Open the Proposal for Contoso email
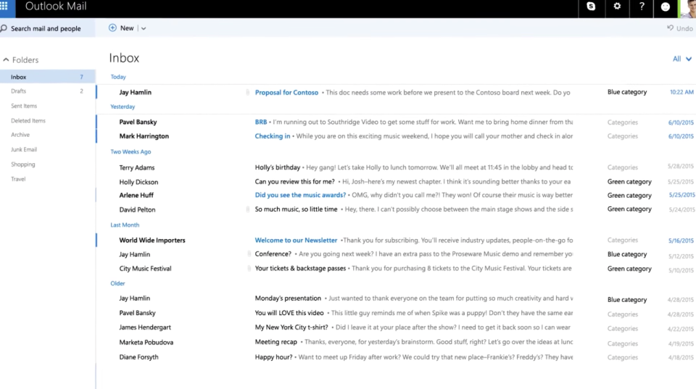The width and height of the screenshot is (696, 389). [x=286, y=93]
